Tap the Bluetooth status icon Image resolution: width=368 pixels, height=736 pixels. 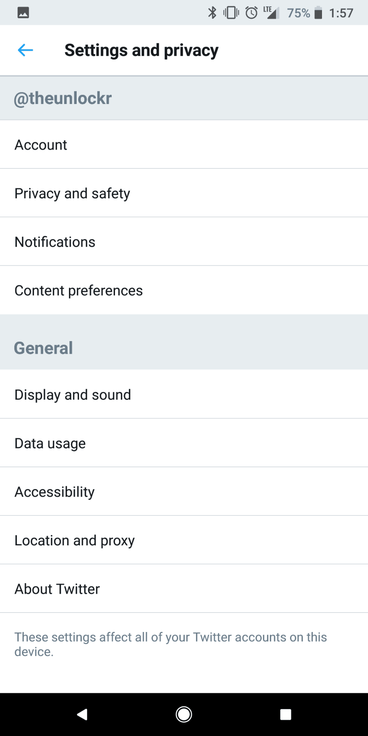point(212,13)
